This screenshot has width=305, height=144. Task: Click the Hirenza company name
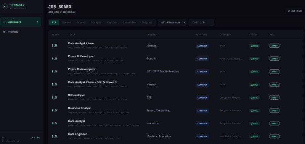[151, 45]
